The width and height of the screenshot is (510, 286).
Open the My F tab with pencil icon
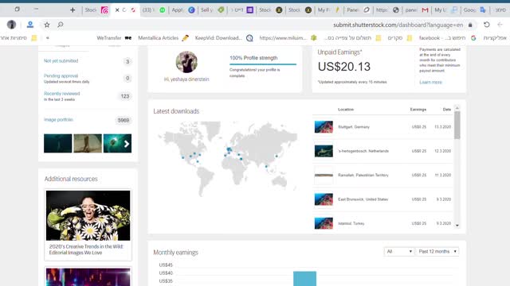click(x=329, y=10)
